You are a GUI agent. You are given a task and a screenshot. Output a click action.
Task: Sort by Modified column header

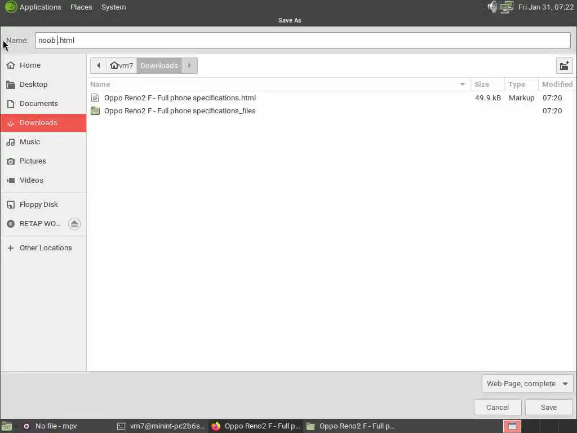coord(557,85)
